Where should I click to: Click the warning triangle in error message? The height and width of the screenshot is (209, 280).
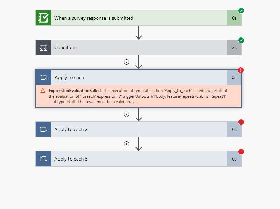43,90
